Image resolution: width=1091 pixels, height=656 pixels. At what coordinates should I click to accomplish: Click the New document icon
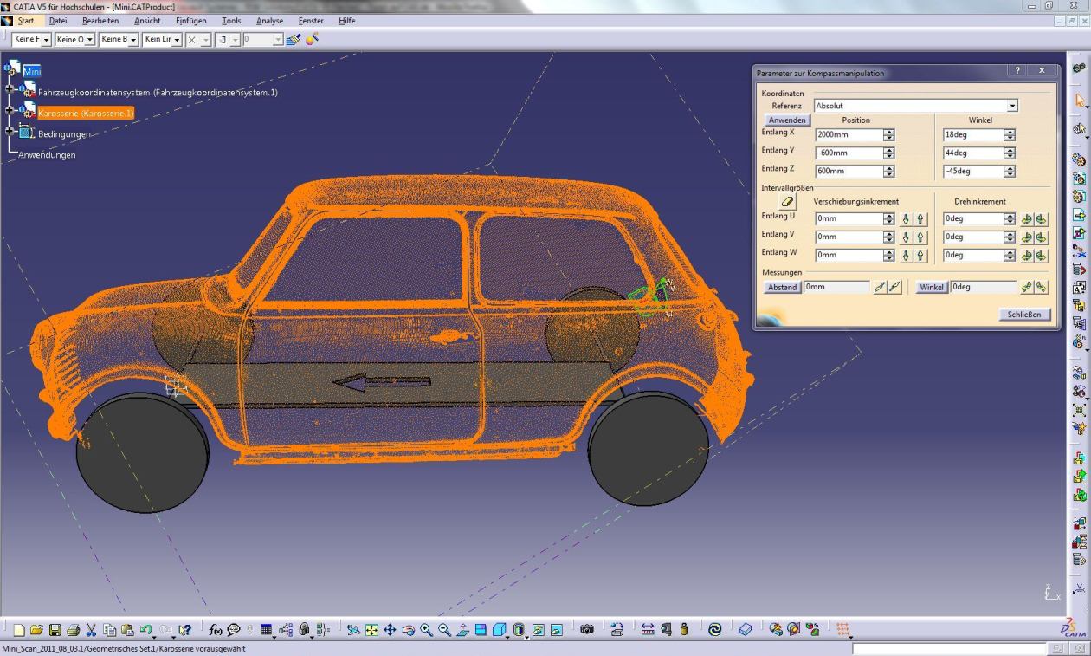(19, 630)
